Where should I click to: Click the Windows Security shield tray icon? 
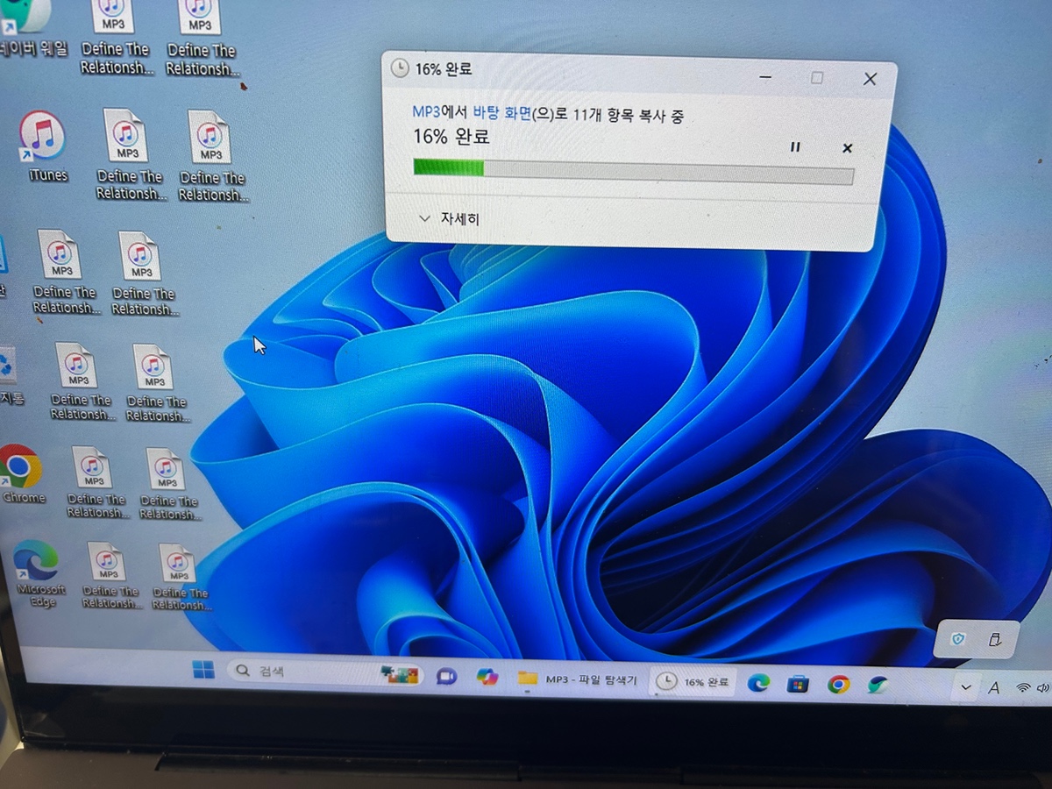click(x=957, y=640)
